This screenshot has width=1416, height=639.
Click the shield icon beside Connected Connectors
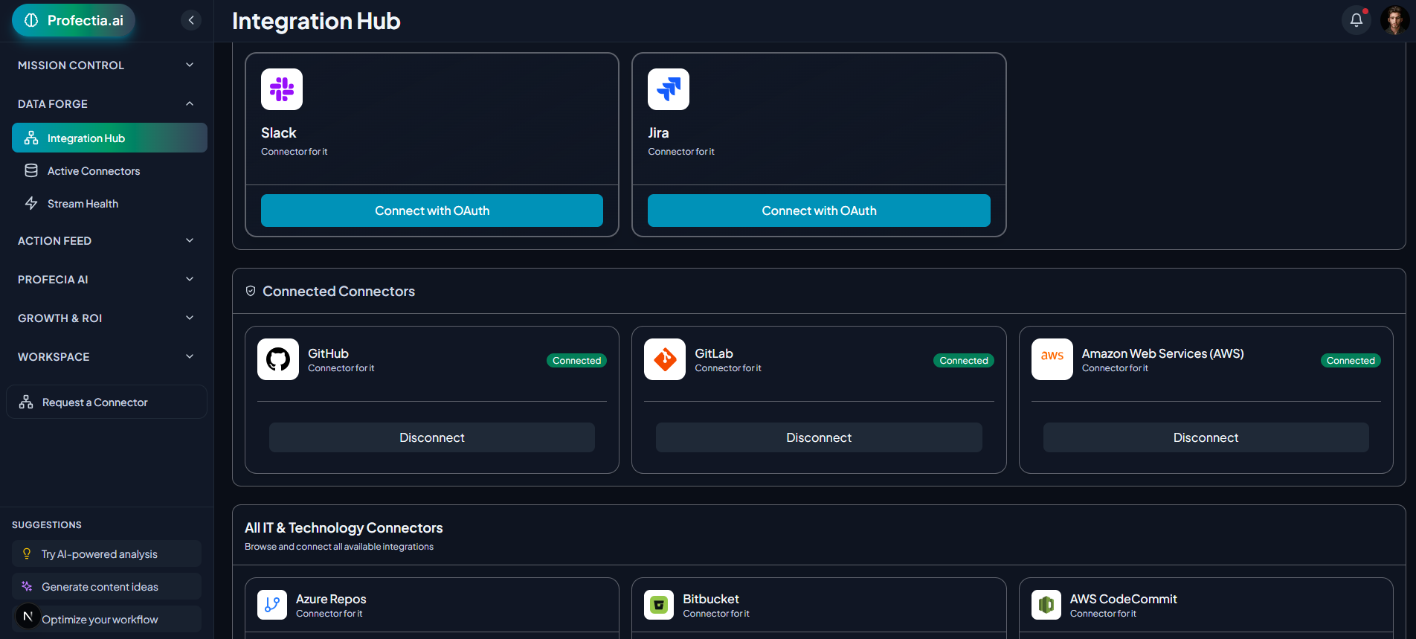click(x=251, y=291)
